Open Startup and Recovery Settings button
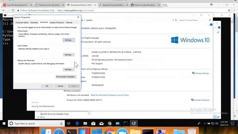 pyautogui.click(x=68, y=70)
